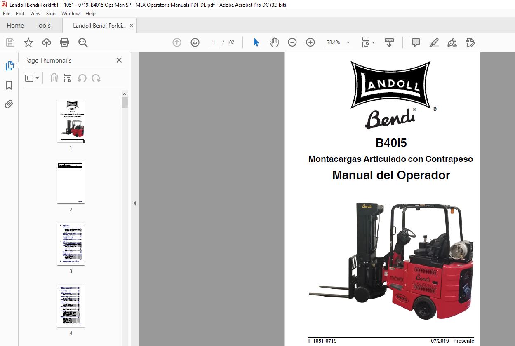Select the page 3 thumbnail
The width and height of the screenshot is (515, 346).
pyautogui.click(x=71, y=244)
